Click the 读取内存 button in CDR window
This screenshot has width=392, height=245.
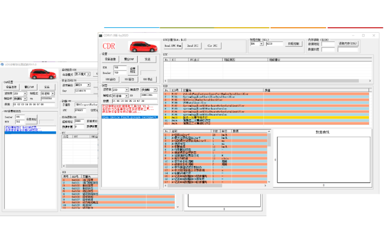pyautogui.click(x=348, y=44)
